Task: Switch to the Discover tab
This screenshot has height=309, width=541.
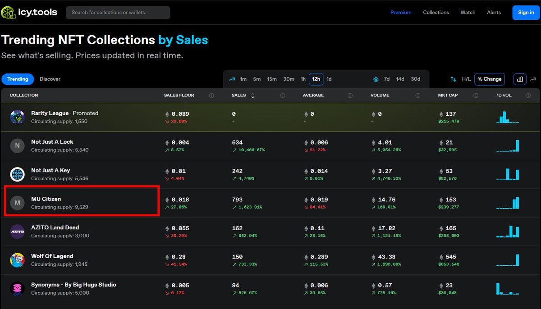Action: pos(50,79)
